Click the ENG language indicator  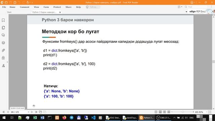point(191,118)
